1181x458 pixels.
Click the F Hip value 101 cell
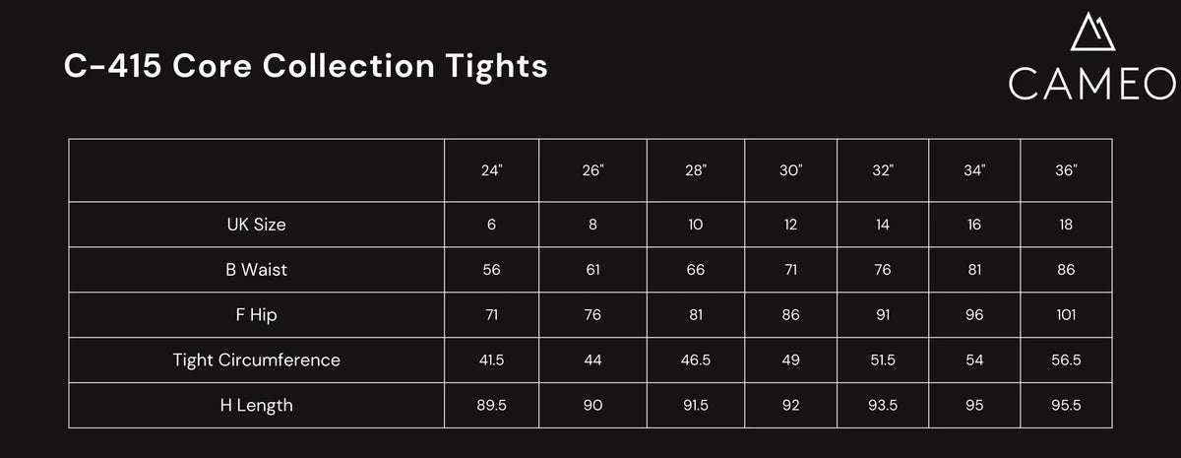tap(1066, 315)
